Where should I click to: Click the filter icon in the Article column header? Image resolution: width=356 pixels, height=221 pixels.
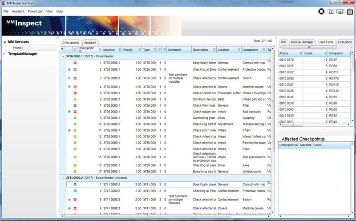pyautogui.click(x=301, y=53)
